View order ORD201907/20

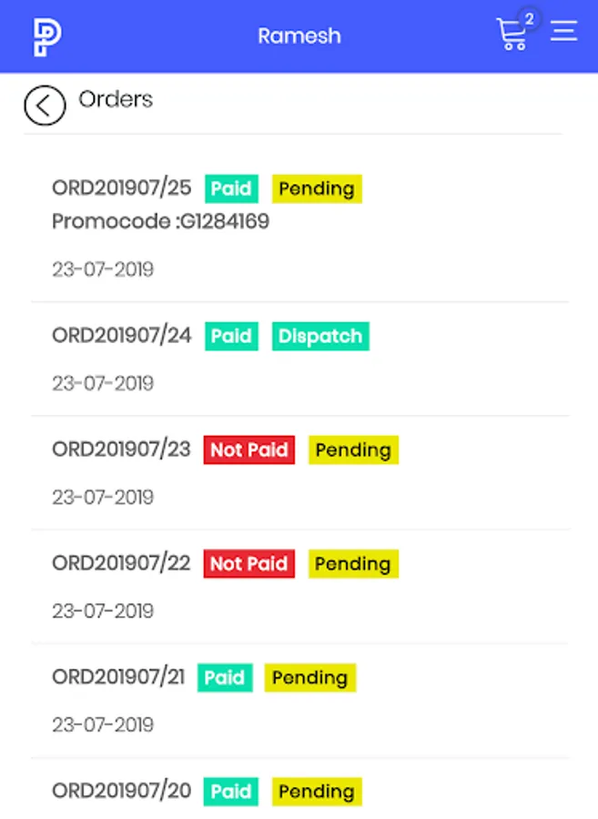[299, 790]
